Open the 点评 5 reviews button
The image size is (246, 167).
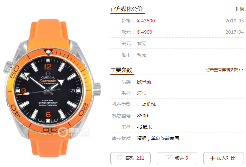(x=177, y=158)
